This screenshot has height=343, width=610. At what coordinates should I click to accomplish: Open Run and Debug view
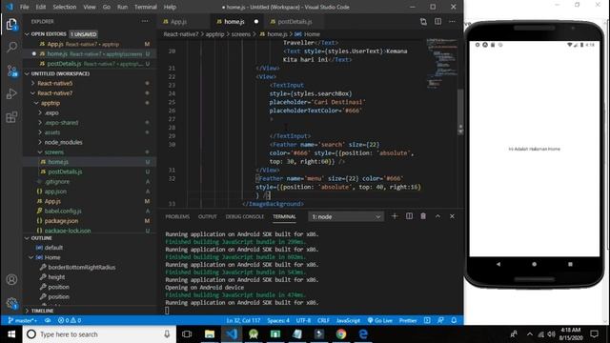pyautogui.click(x=11, y=93)
